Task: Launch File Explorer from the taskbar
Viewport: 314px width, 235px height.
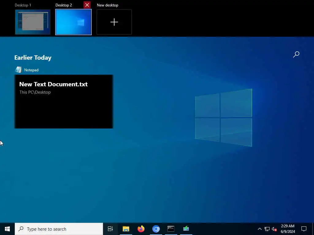Action: (x=126, y=229)
